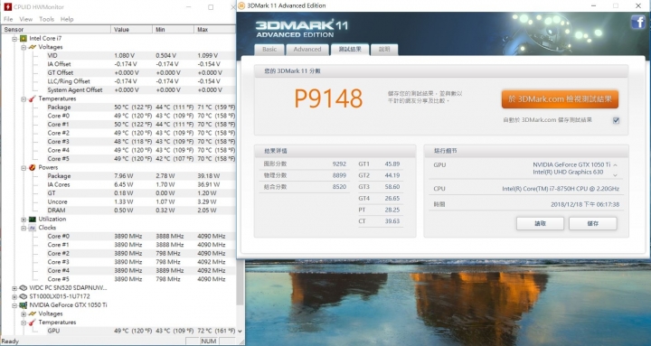This screenshot has height=346, width=651.
Task: Switch to the Advanced tab in 3DMark
Action: coord(307,50)
